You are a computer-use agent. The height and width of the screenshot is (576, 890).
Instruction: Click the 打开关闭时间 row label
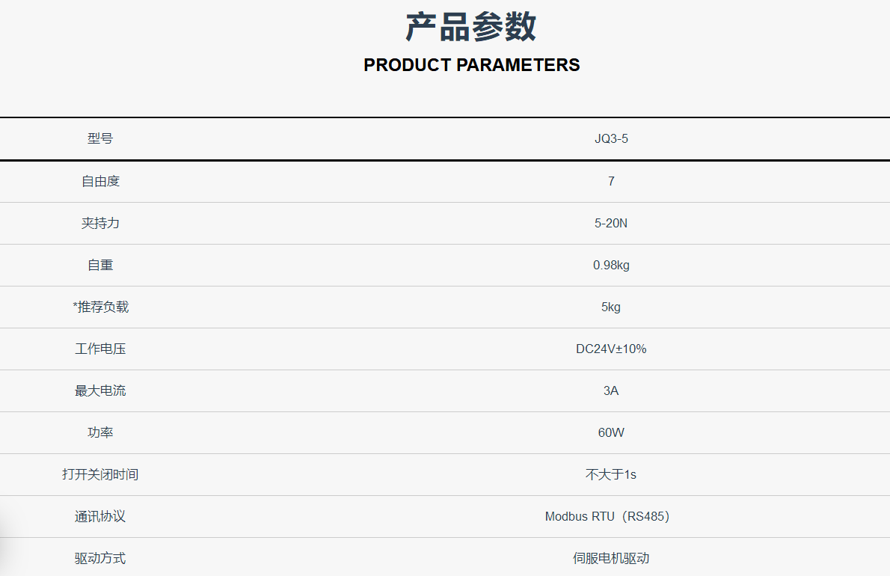[x=100, y=474]
